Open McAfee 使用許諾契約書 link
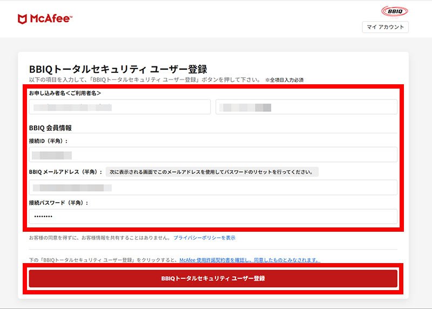The image size is (432, 309). click(249, 260)
